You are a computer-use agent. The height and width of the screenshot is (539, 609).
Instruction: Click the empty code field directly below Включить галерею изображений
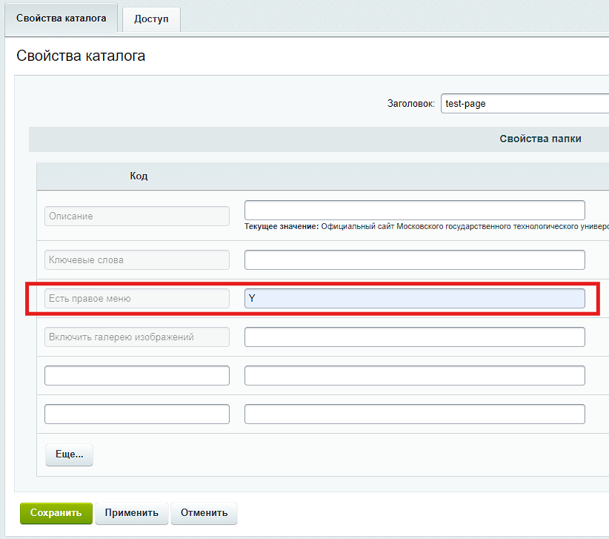[137, 375]
